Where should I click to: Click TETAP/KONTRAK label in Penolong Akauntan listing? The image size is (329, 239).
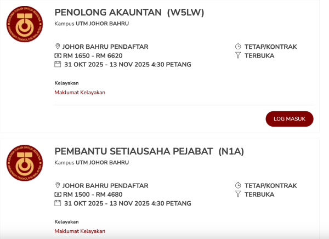click(x=270, y=47)
